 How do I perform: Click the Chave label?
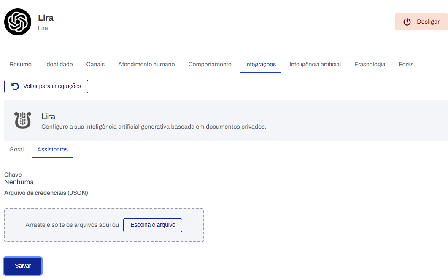click(x=13, y=175)
